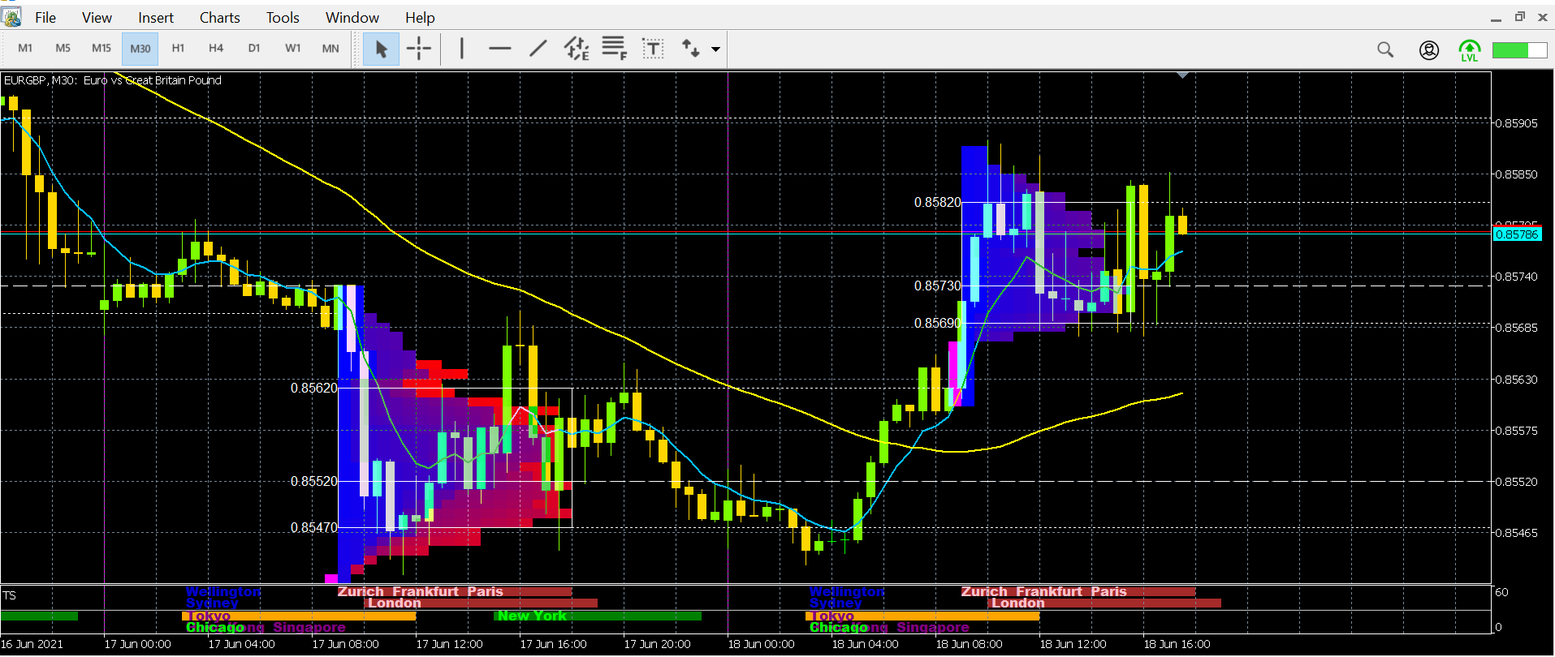
Task: Click the New York session label
Action: [x=533, y=616]
